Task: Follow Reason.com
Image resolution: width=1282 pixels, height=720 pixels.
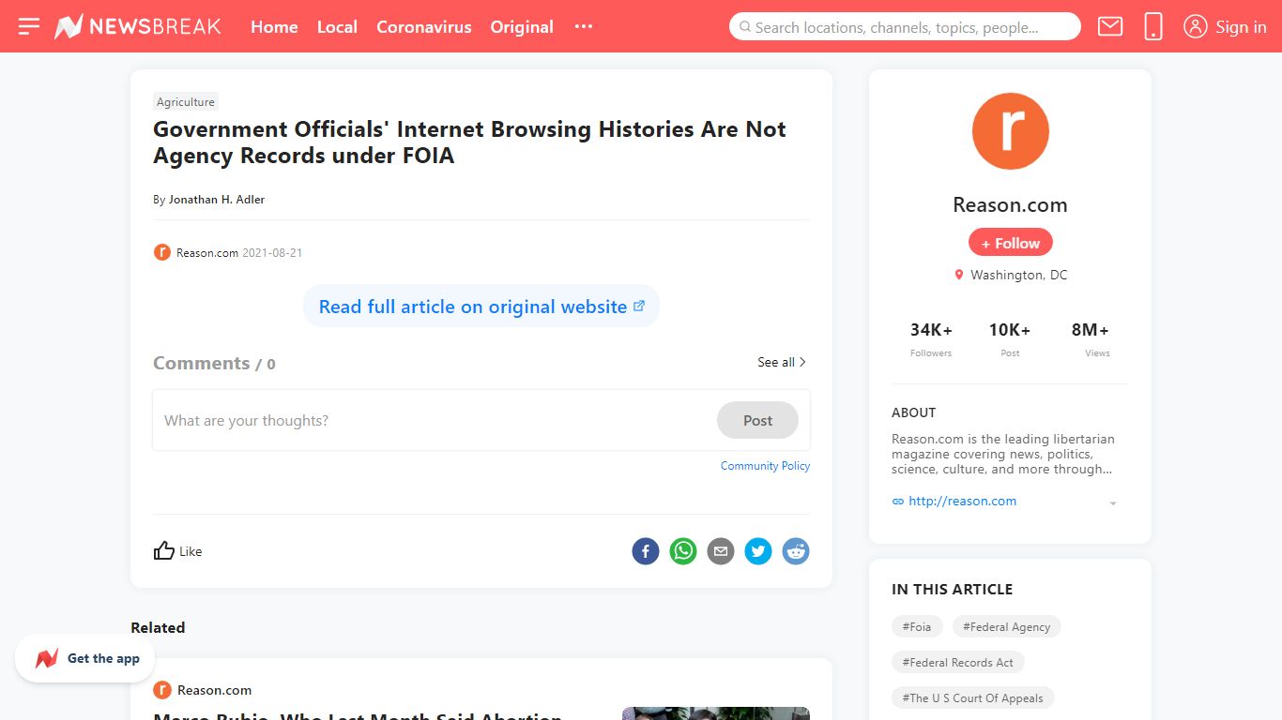Action: (1010, 243)
